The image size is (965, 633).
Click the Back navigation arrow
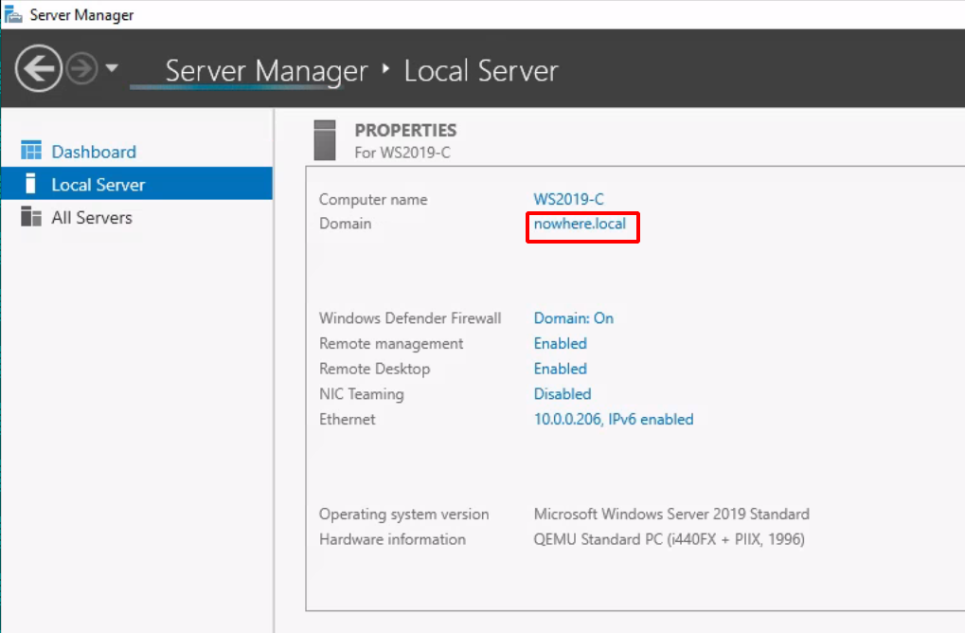tap(39, 68)
